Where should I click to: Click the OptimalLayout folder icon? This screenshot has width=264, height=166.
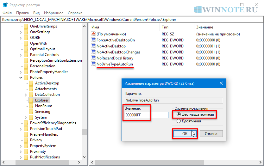point(26,49)
